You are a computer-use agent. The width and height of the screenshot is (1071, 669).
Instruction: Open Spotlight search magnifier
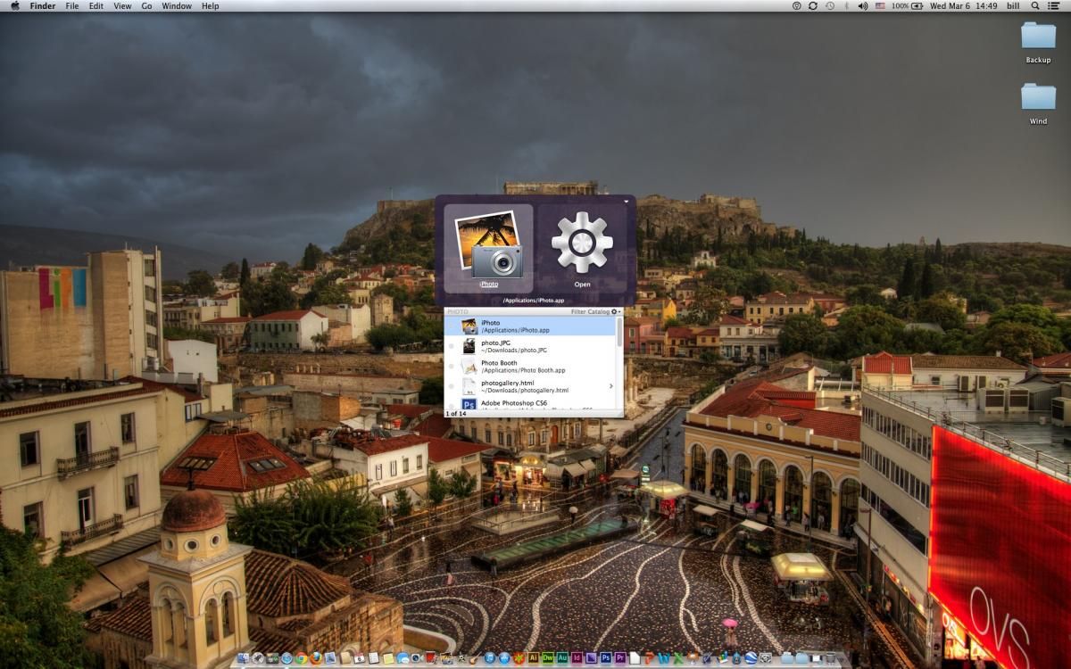tap(1035, 5)
